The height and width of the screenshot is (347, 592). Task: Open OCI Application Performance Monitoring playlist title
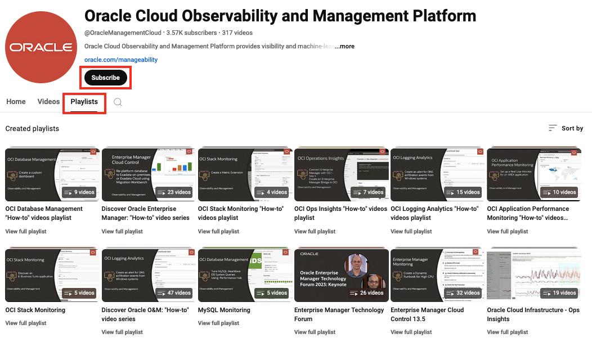click(x=528, y=213)
